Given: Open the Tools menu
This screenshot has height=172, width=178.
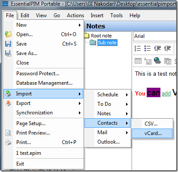Looking at the screenshot, I should (x=116, y=15).
